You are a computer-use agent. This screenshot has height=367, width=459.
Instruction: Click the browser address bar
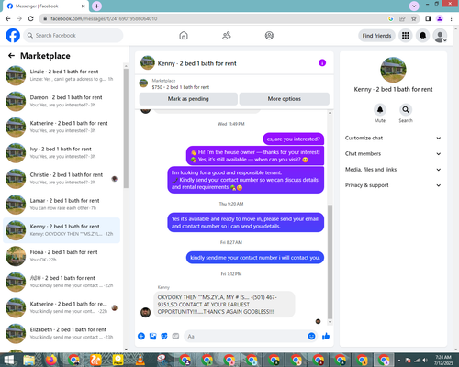tap(214, 18)
